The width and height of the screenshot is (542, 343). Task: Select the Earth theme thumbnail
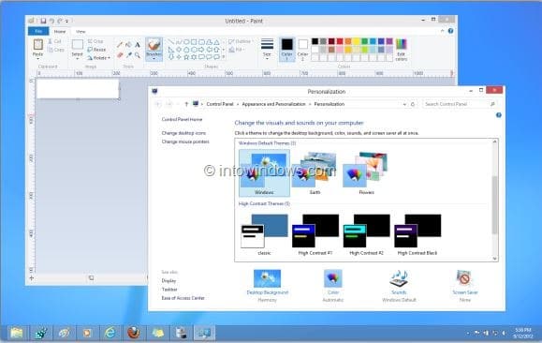315,173
